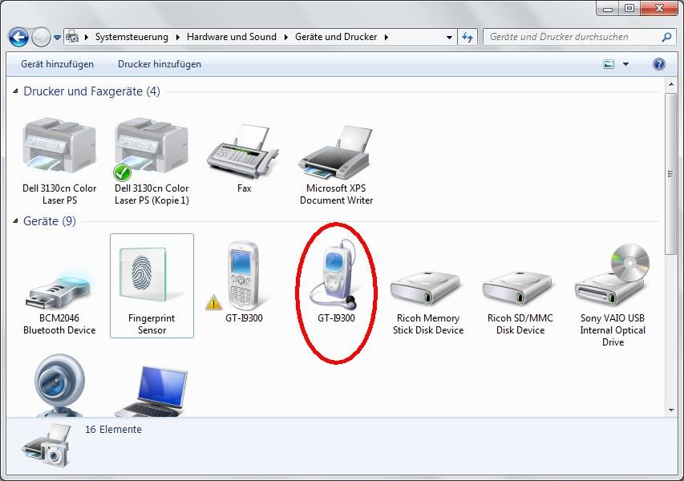684x481 pixels.
Task: Select the Dell 3130cn Color Laser PS printer
Action: [59, 162]
